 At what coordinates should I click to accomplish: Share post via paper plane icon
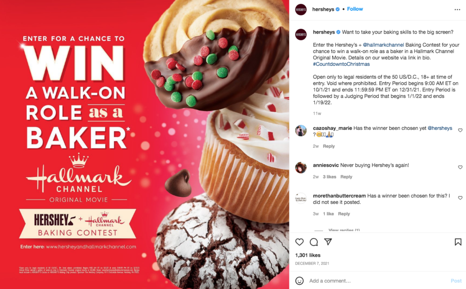coord(328,242)
